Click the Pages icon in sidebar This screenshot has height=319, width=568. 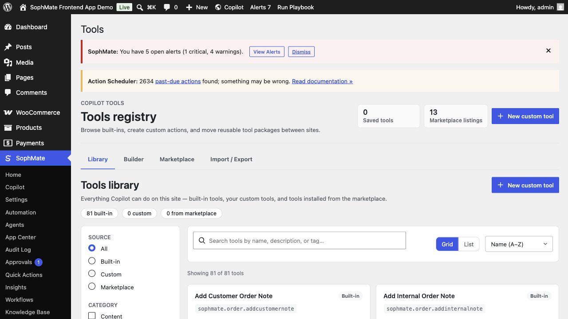(8, 78)
